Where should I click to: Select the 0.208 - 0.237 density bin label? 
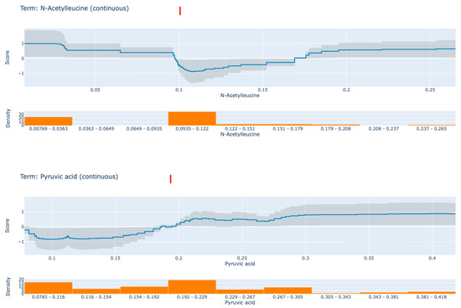(x=384, y=129)
